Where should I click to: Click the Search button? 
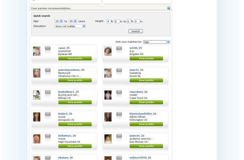(x=136, y=31)
